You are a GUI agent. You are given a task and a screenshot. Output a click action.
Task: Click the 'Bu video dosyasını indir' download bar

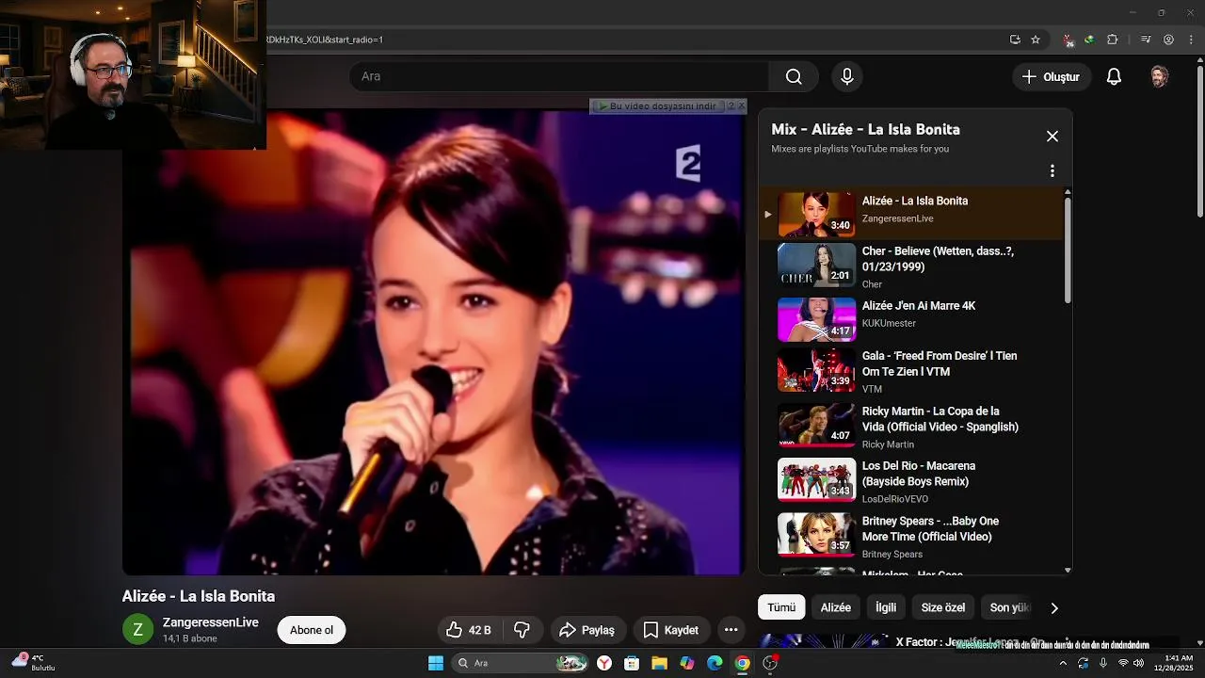pyautogui.click(x=657, y=106)
